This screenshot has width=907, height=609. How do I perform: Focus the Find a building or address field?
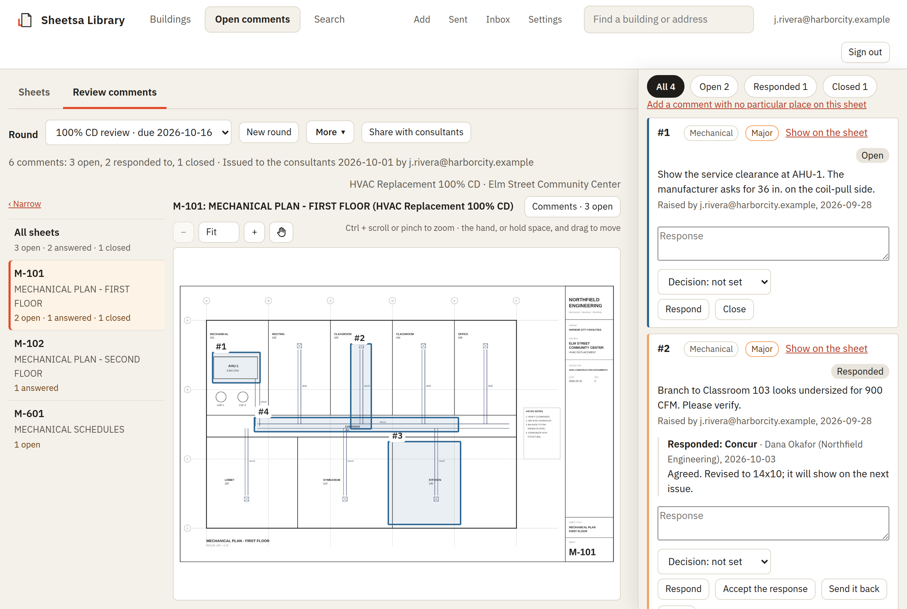(x=669, y=19)
